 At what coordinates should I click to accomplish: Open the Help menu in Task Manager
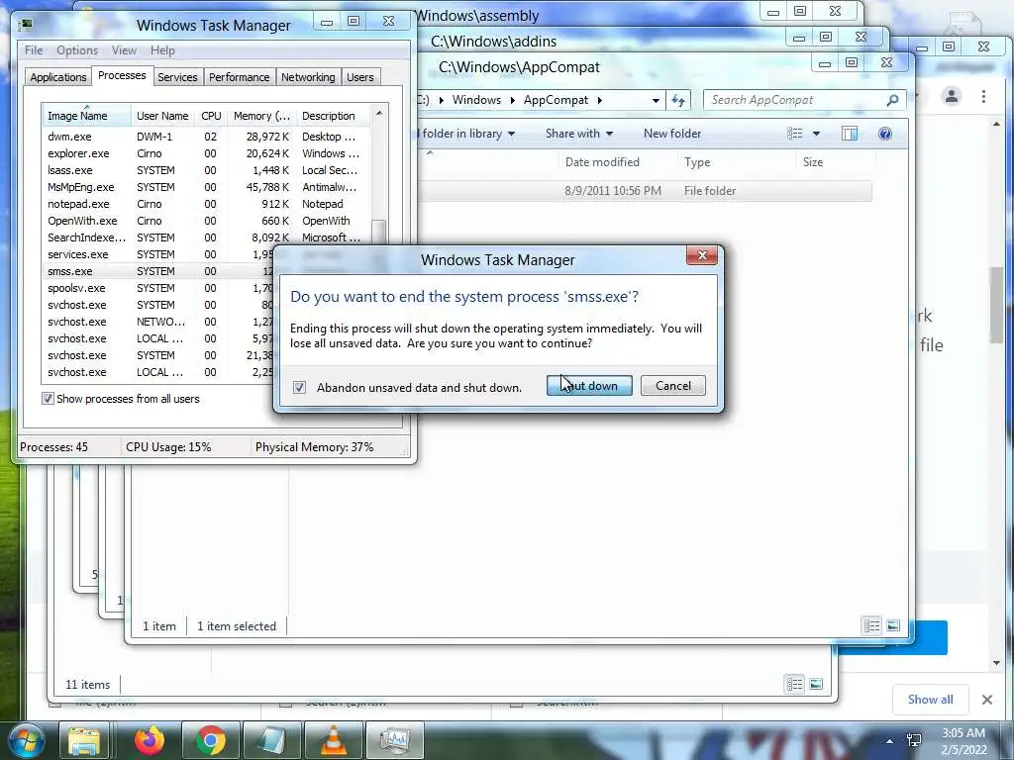(x=162, y=50)
